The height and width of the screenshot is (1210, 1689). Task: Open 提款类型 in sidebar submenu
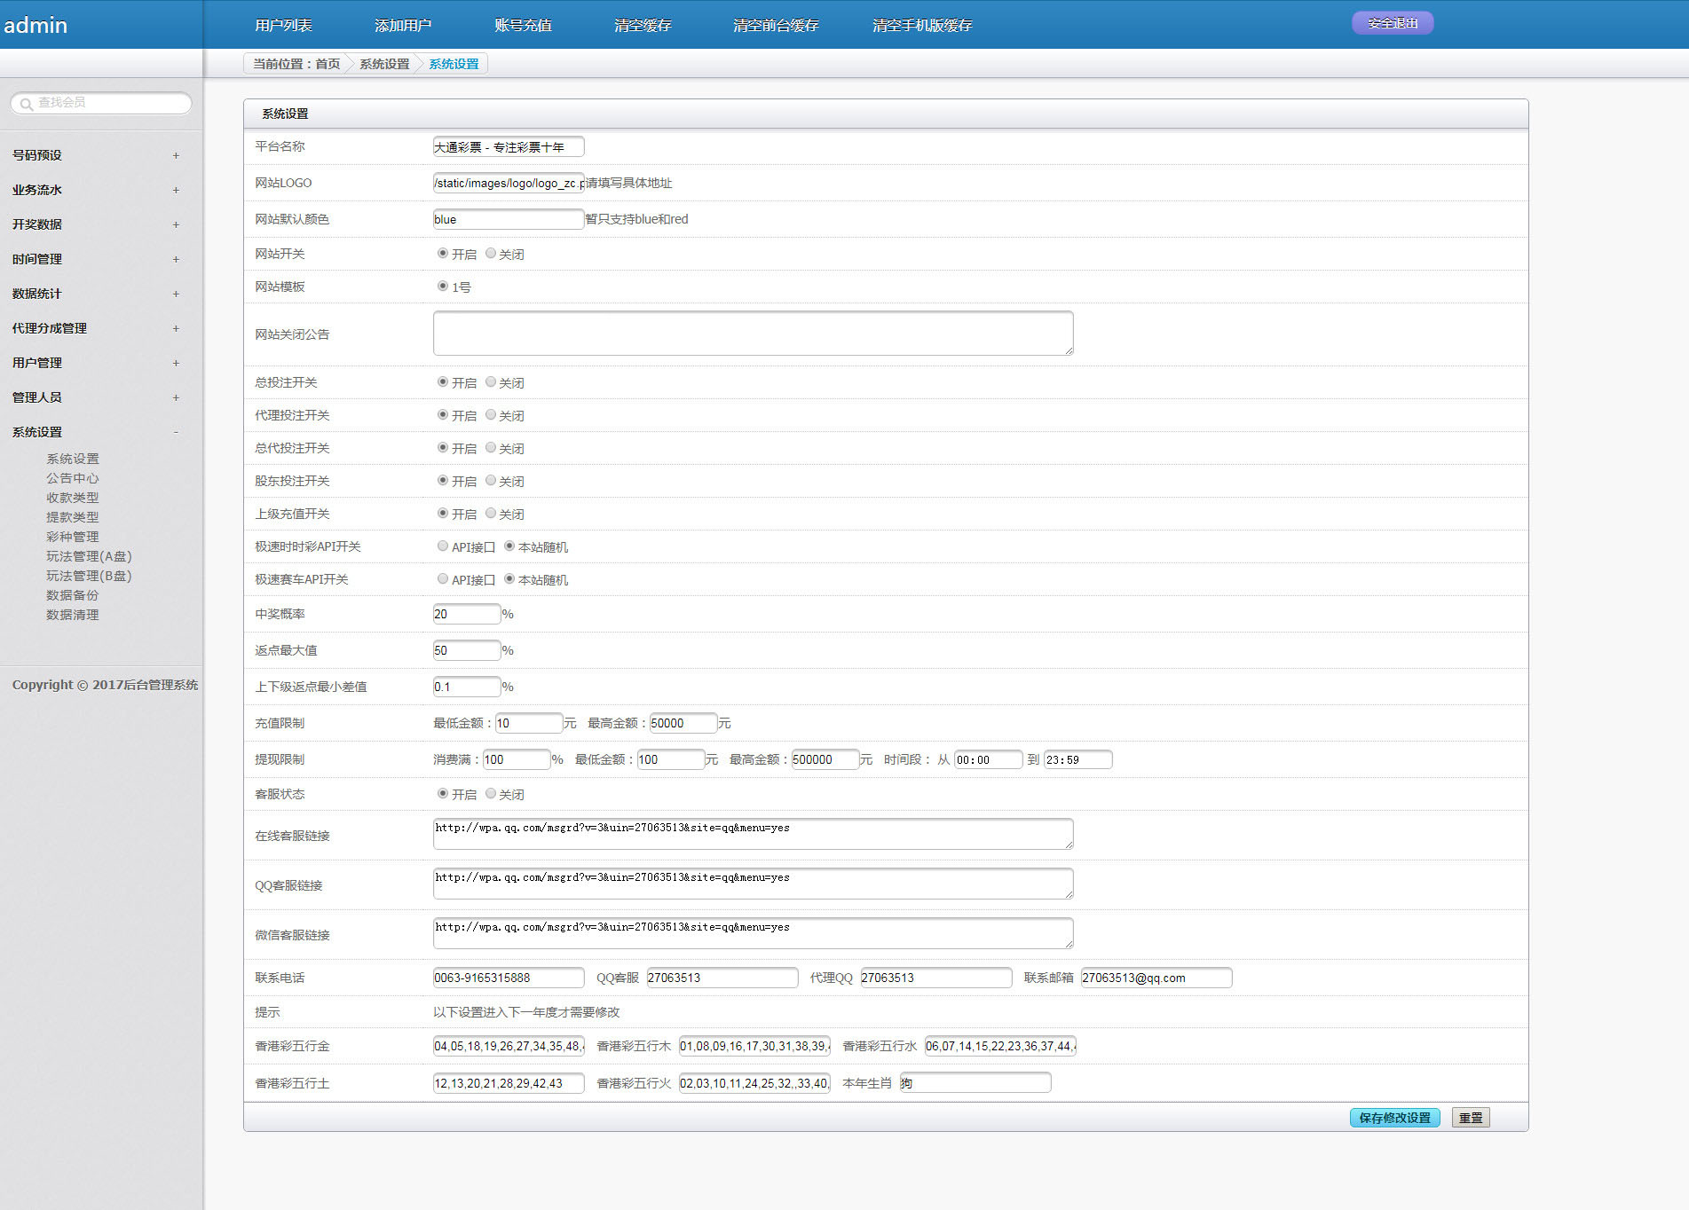click(73, 517)
